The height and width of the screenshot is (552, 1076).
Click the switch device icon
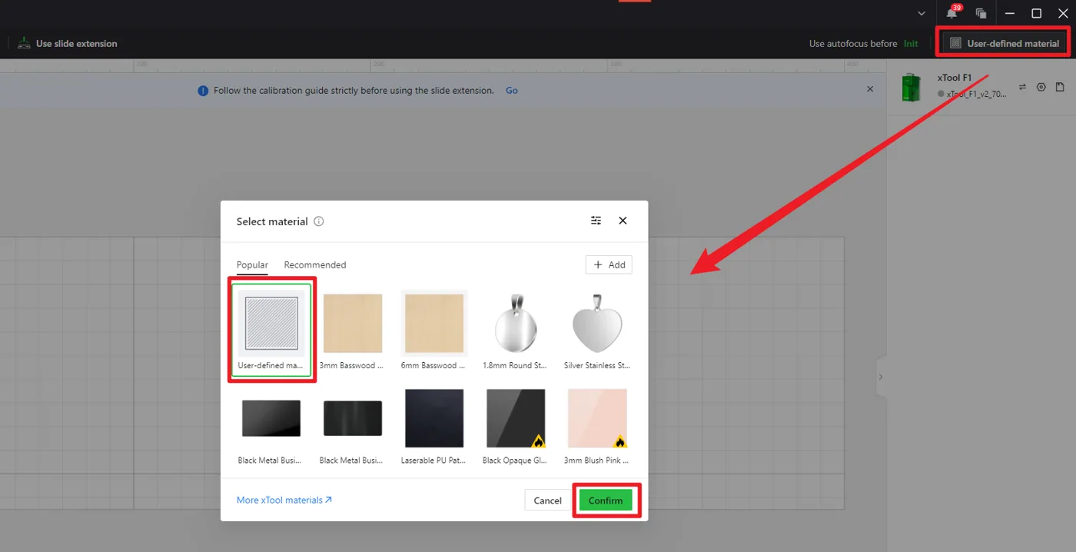[1022, 87]
